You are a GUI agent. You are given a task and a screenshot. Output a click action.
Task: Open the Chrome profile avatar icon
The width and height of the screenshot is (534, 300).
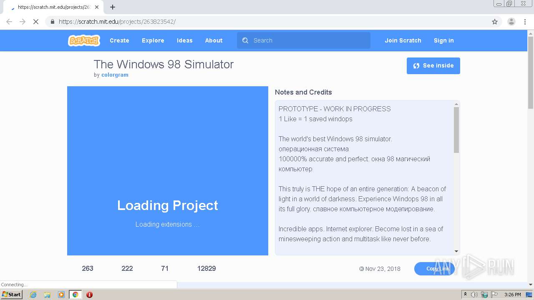pos(511,22)
